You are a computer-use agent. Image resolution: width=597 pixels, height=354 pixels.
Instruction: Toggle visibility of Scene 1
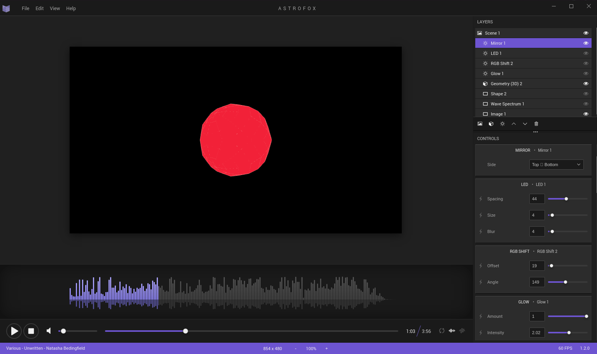pos(586,33)
